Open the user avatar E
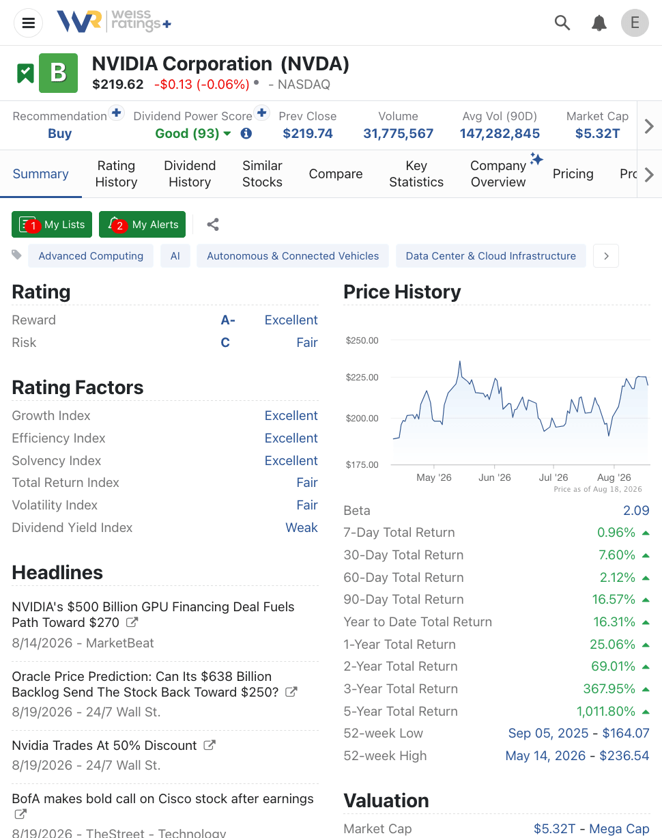Viewport: 662px width, 838px height. (x=635, y=23)
